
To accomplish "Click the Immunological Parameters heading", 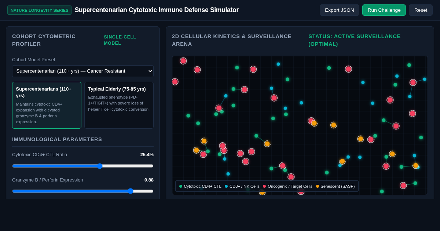I will coord(57,139).
